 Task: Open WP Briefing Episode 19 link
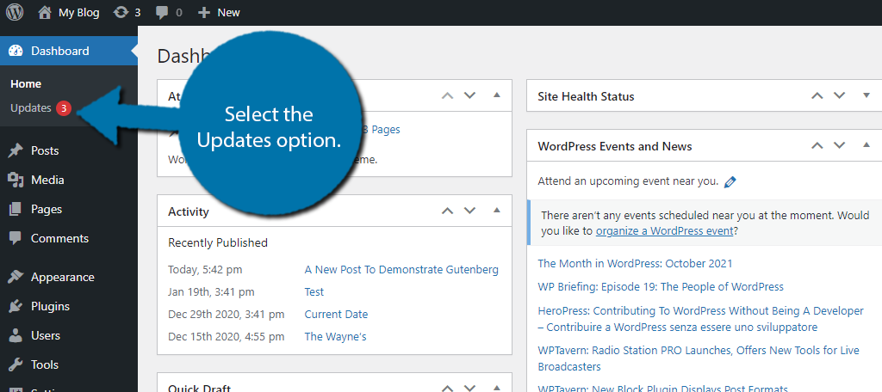click(x=661, y=287)
